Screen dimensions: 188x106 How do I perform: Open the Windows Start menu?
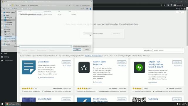[2, 104]
